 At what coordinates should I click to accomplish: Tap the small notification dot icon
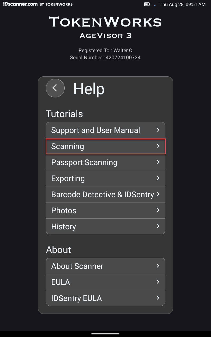point(155,5)
